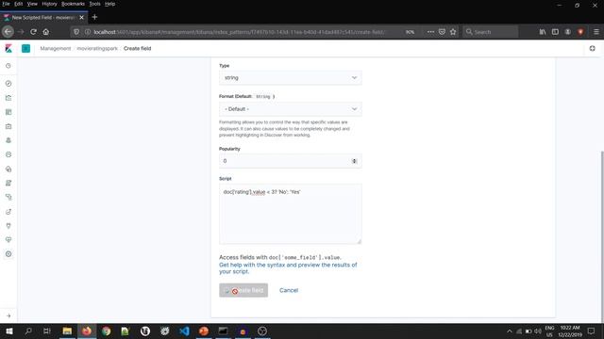This screenshot has height=339, width=604.
Task: Open page actions three-dot menu
Action: click(x=430, y=32)
